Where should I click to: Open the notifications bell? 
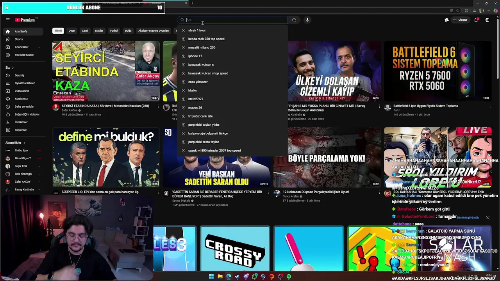[476, 20]
